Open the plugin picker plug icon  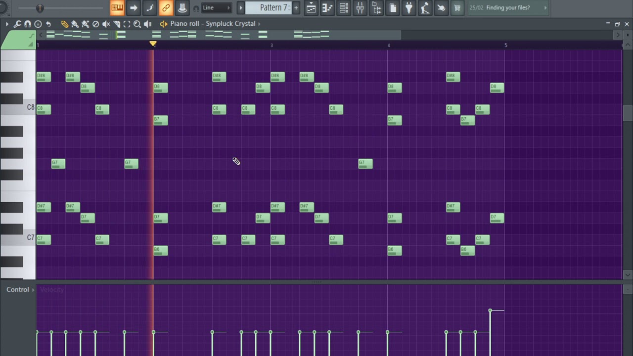pyautogui.click(x=409, y=7)
